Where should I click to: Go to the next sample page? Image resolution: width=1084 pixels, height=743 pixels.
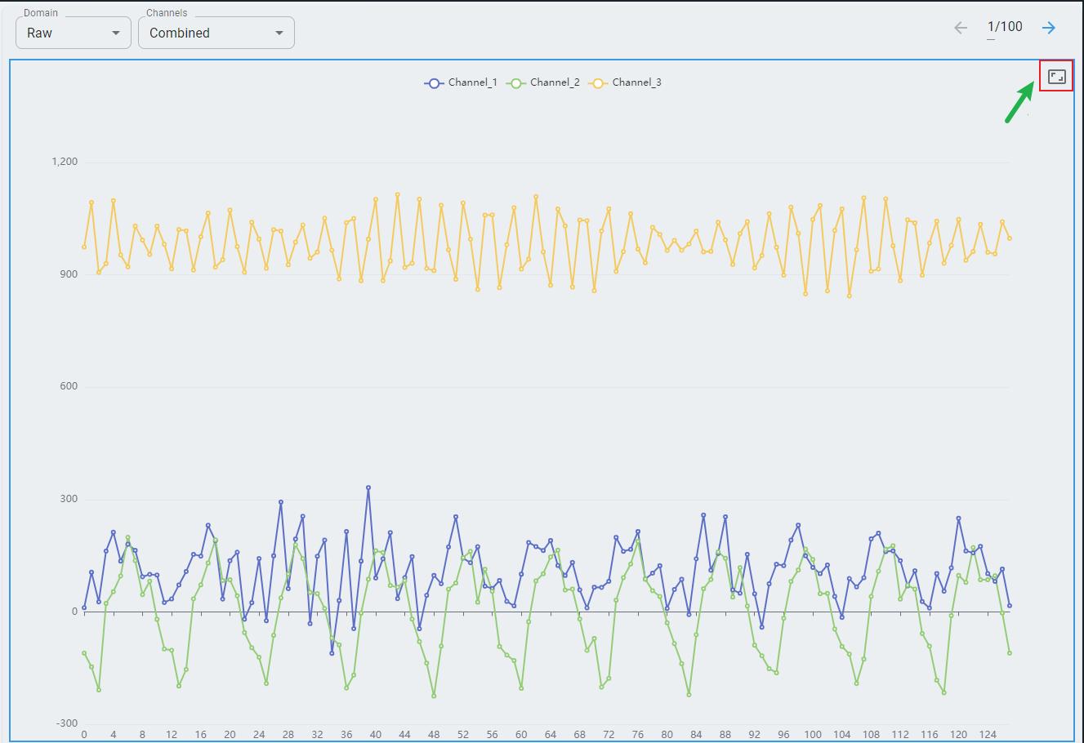tap(1049, 28)
